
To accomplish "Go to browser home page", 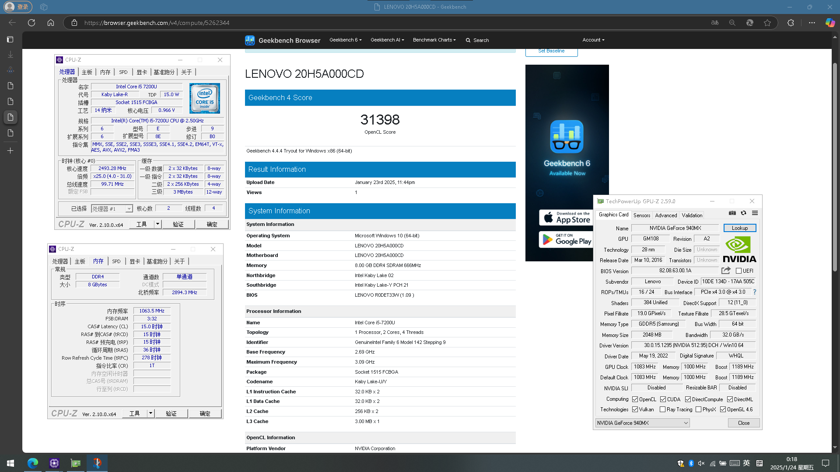I will [x=51, y=23].
